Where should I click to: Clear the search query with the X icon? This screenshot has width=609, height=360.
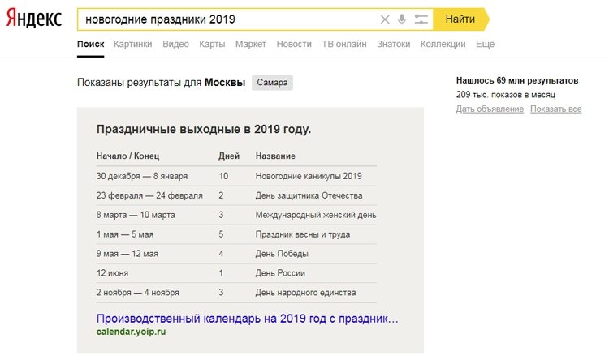385,19
